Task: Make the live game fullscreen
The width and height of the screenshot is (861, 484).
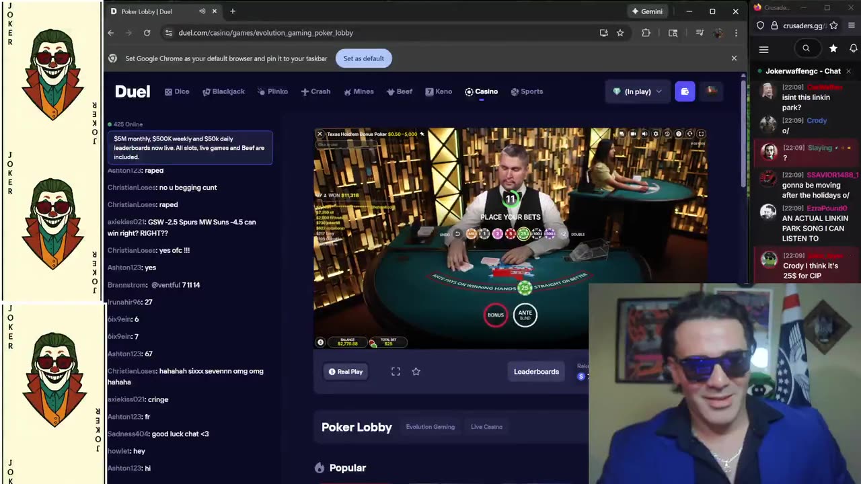Action: 701,134
